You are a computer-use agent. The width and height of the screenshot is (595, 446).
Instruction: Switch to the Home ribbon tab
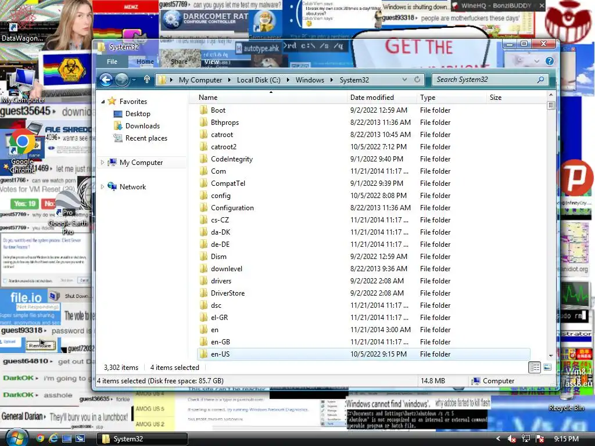[145, 62]
